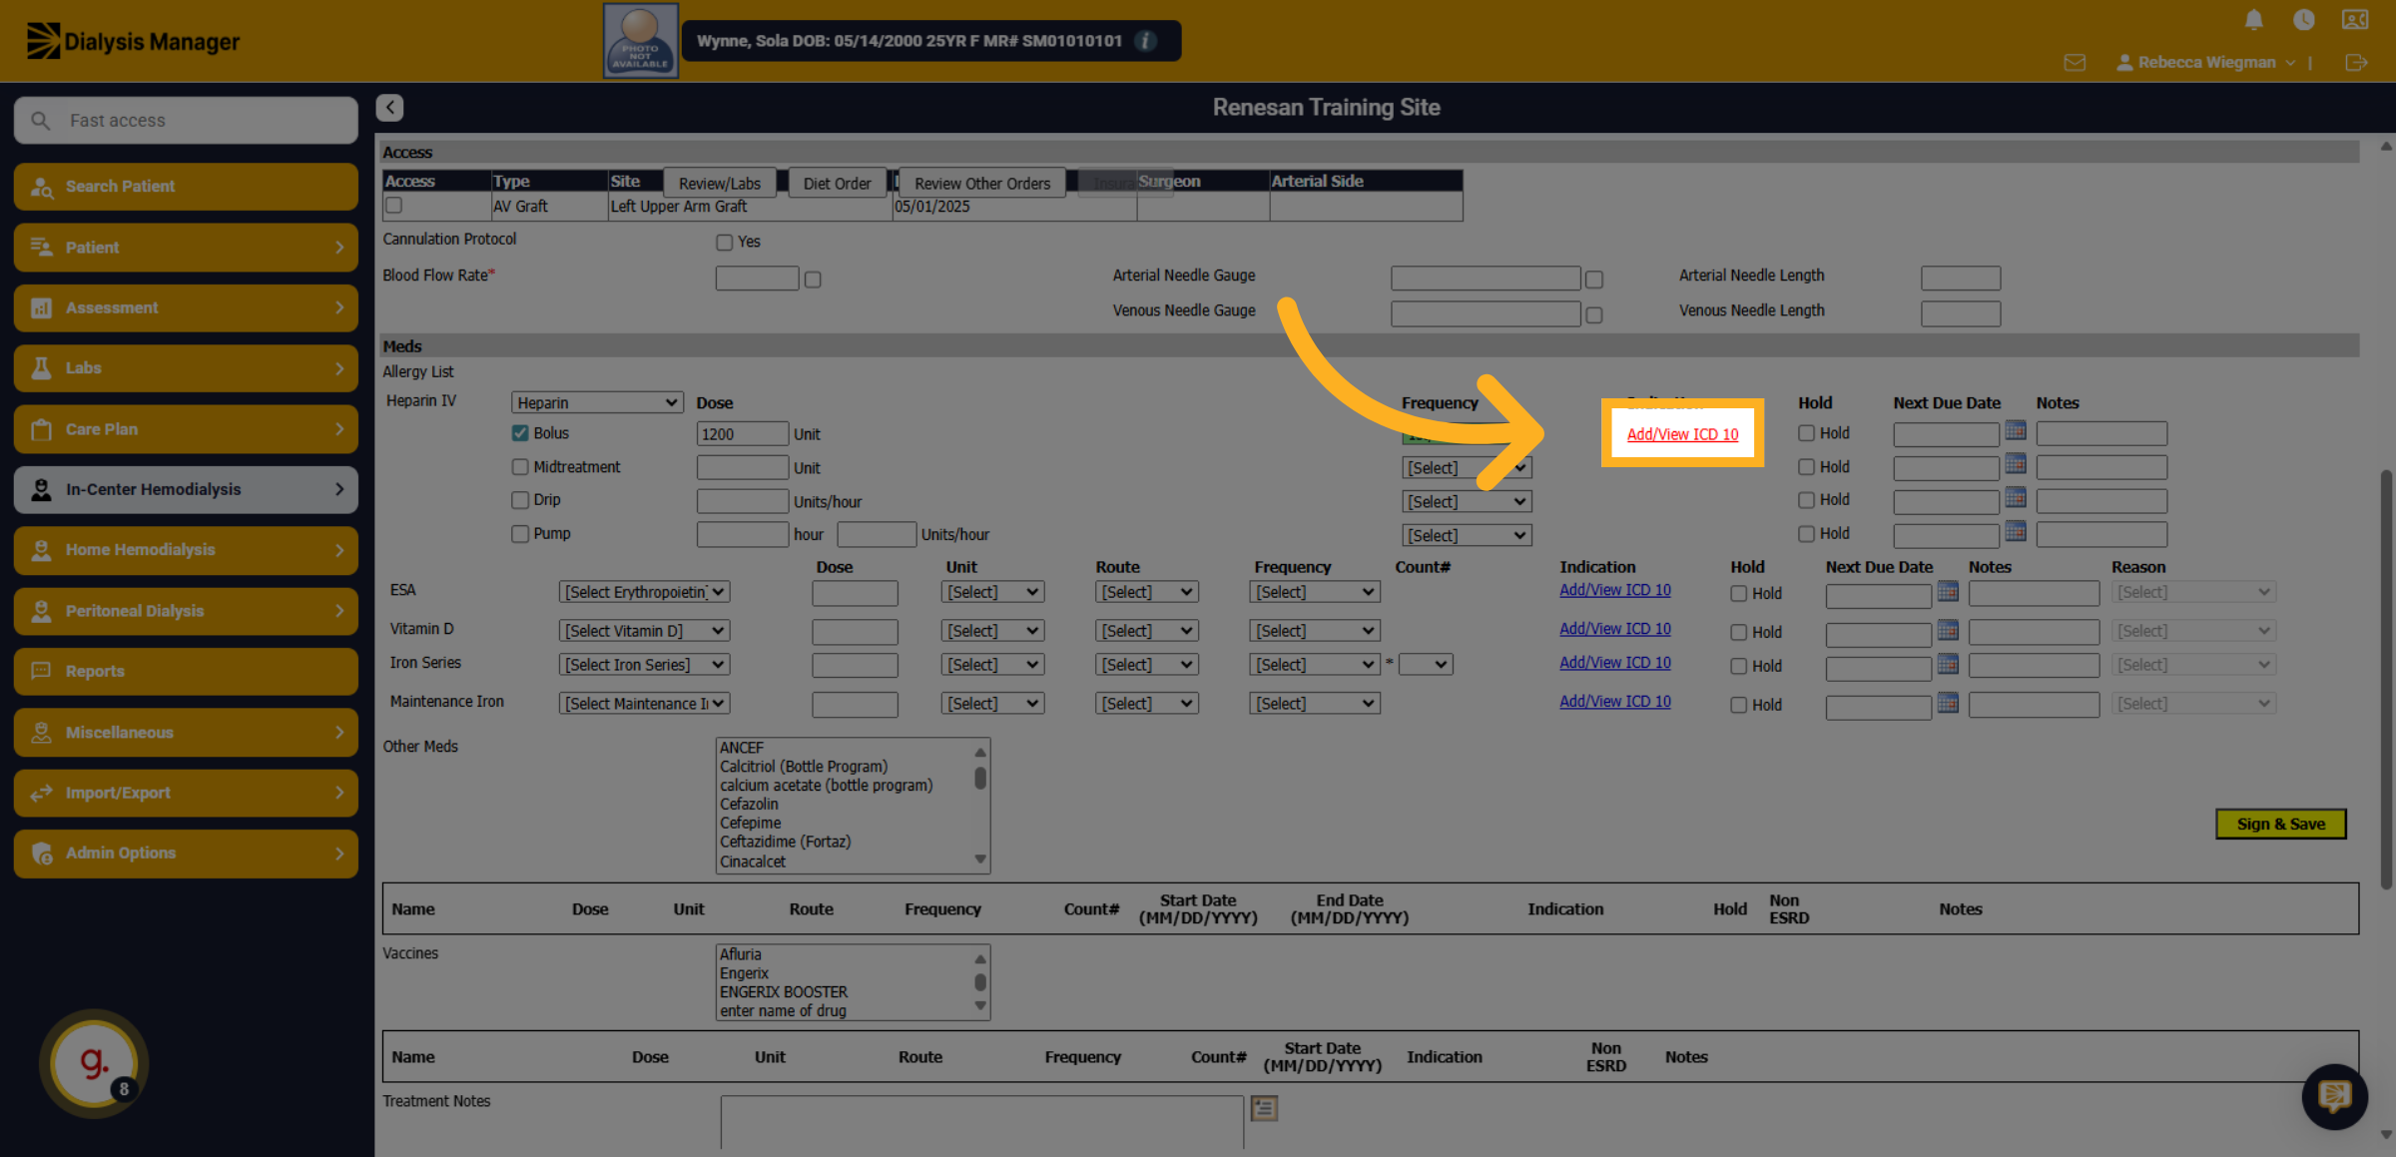Toggle Hold checkbox for ESA row
Viewport: 2396px width, 1157px height.
[1739, 594]
